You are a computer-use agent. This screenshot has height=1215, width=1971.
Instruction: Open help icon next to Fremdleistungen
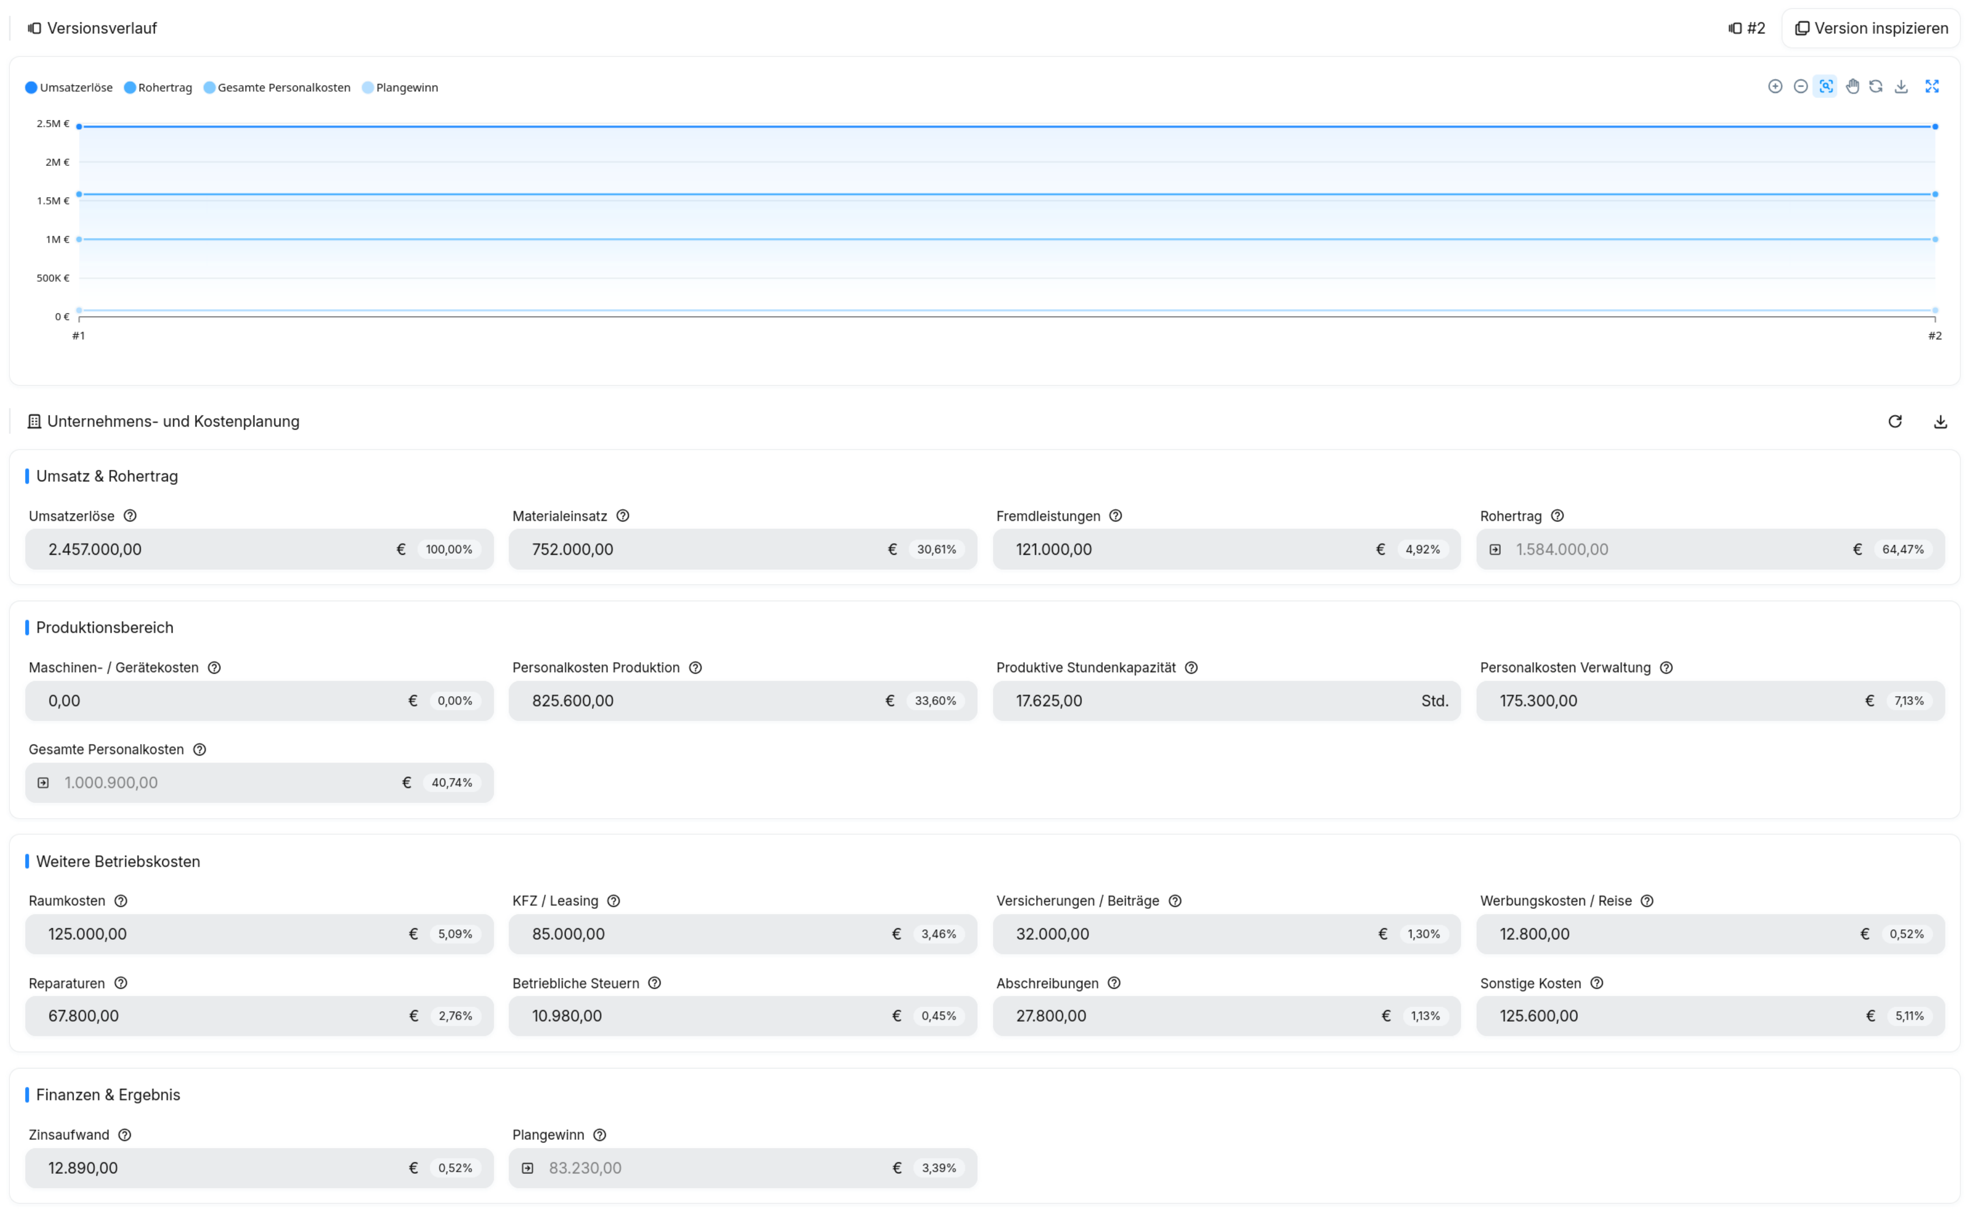[1115, 516]
